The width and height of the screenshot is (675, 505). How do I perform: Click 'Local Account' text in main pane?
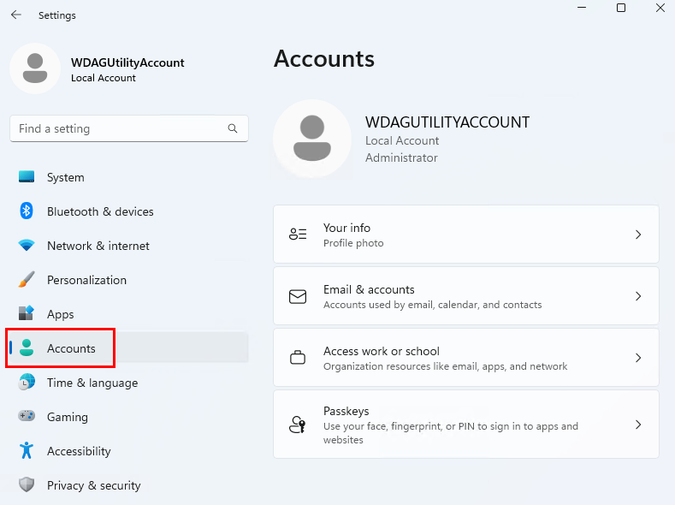click(402, 140)
